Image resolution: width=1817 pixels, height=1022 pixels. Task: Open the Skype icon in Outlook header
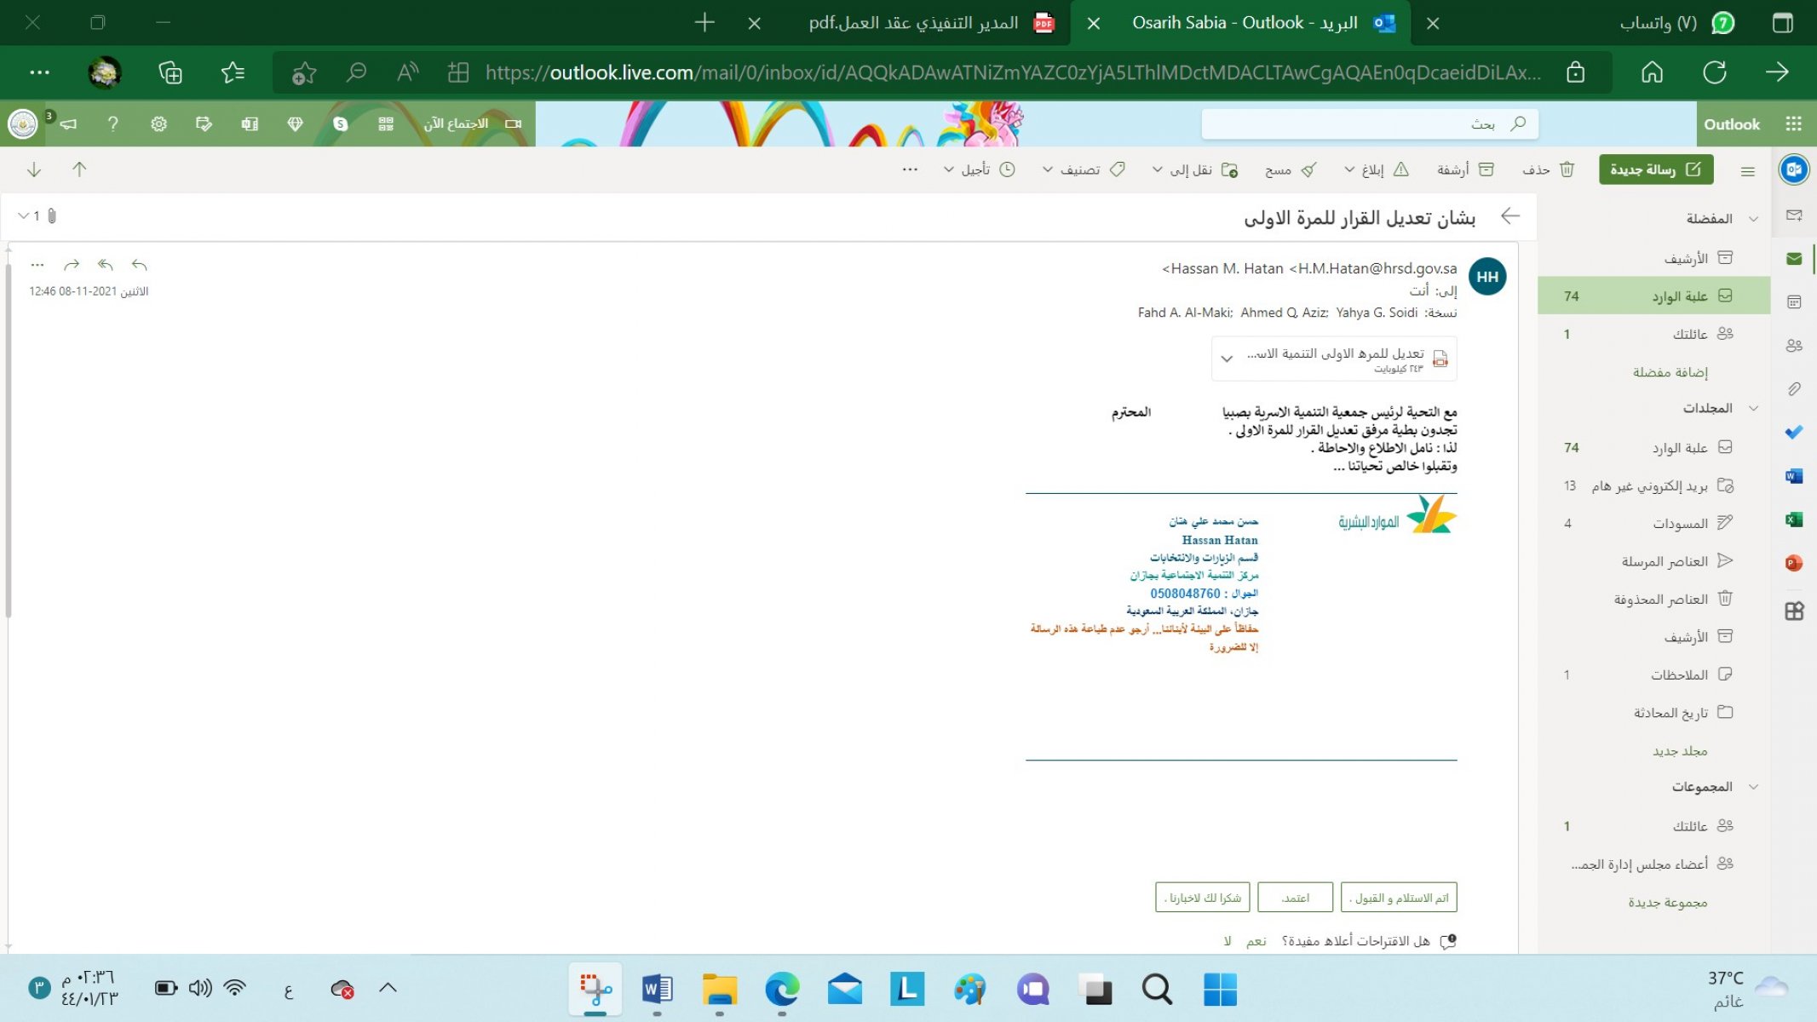[340, 124]
